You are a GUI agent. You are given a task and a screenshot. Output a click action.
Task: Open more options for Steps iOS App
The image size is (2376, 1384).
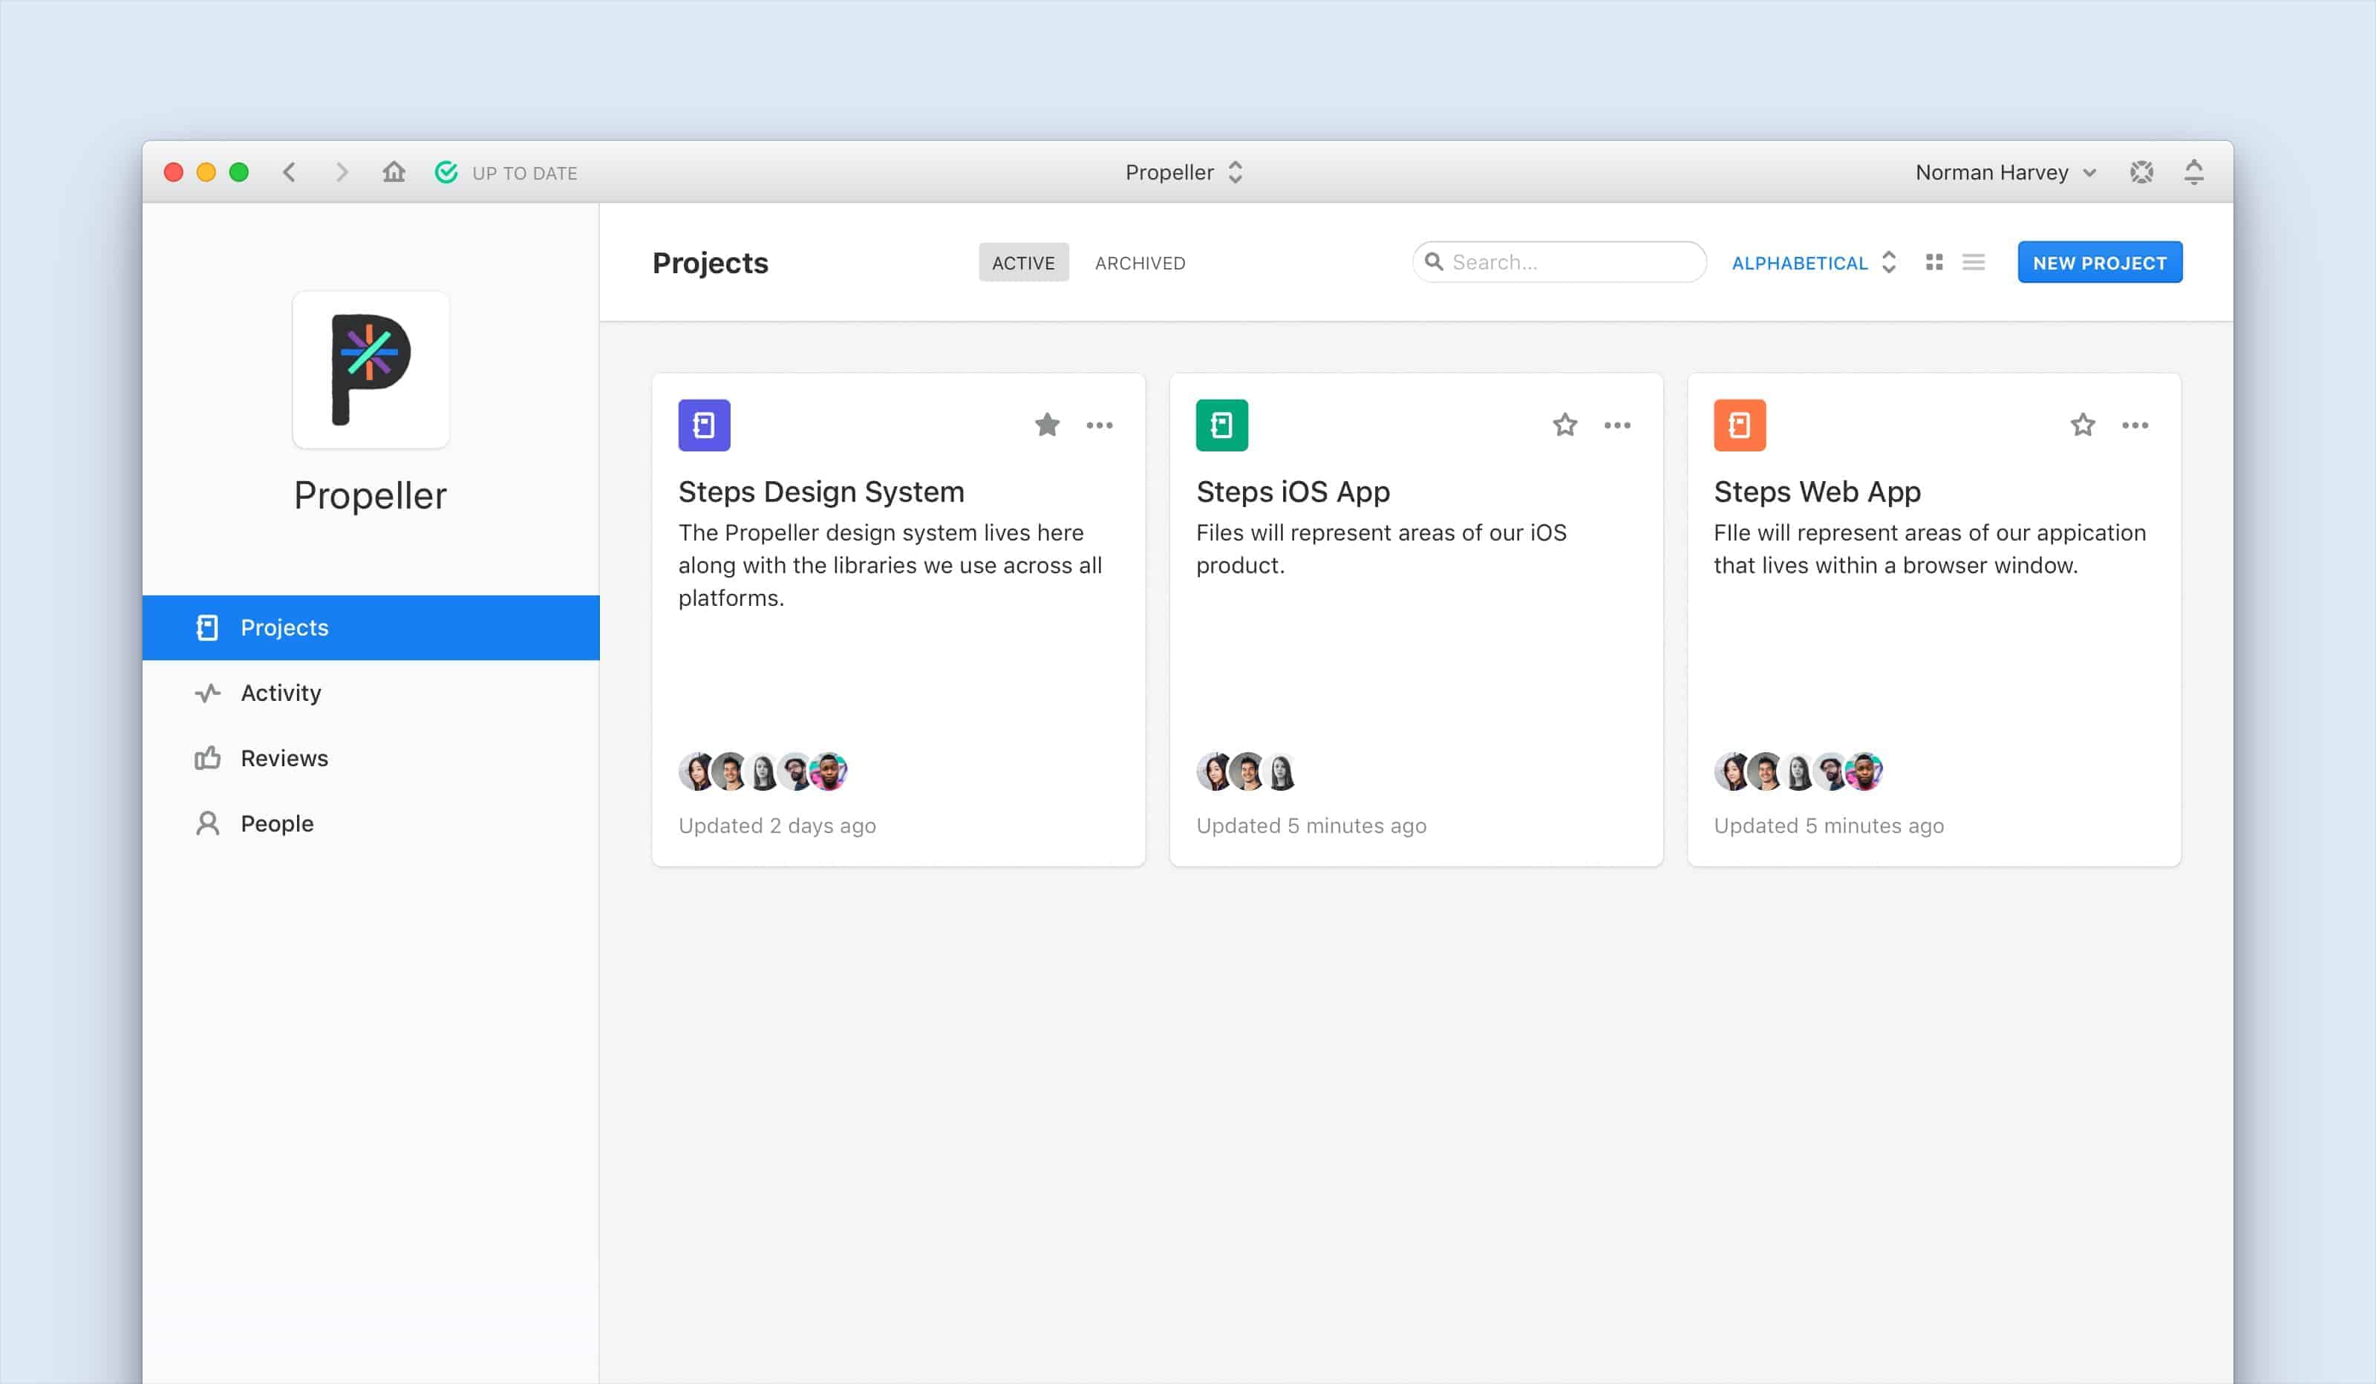click(1617, 425)
